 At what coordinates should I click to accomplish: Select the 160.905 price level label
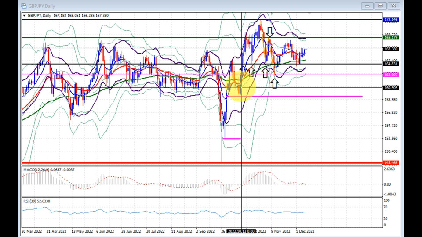(391, 88)
